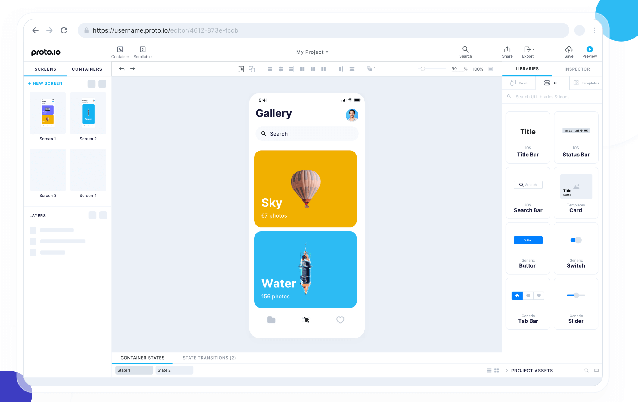Click the Scrollable container icon
The height and width of the screenshot is (402, 638).
(x=142, y=49)
